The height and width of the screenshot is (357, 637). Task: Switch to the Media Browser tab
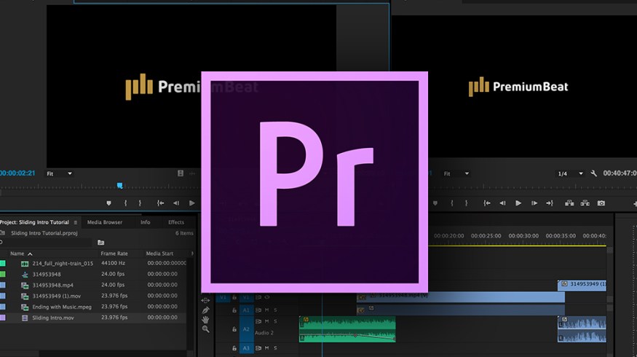pyautogui.click(x=105, y=222)
